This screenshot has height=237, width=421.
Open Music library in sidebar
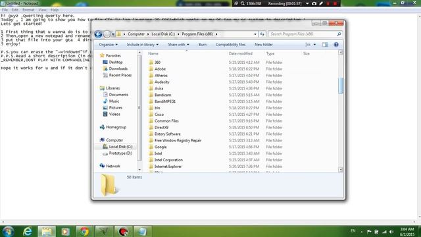pos(114,101)
